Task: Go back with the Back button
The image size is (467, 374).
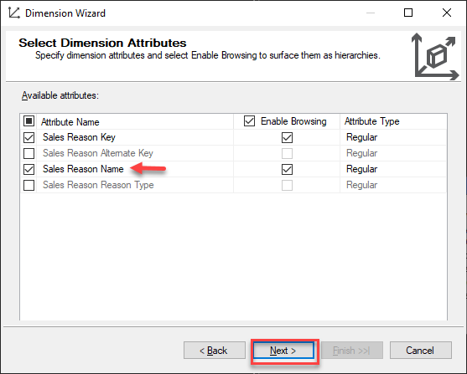Action: [x=215, y=351]
